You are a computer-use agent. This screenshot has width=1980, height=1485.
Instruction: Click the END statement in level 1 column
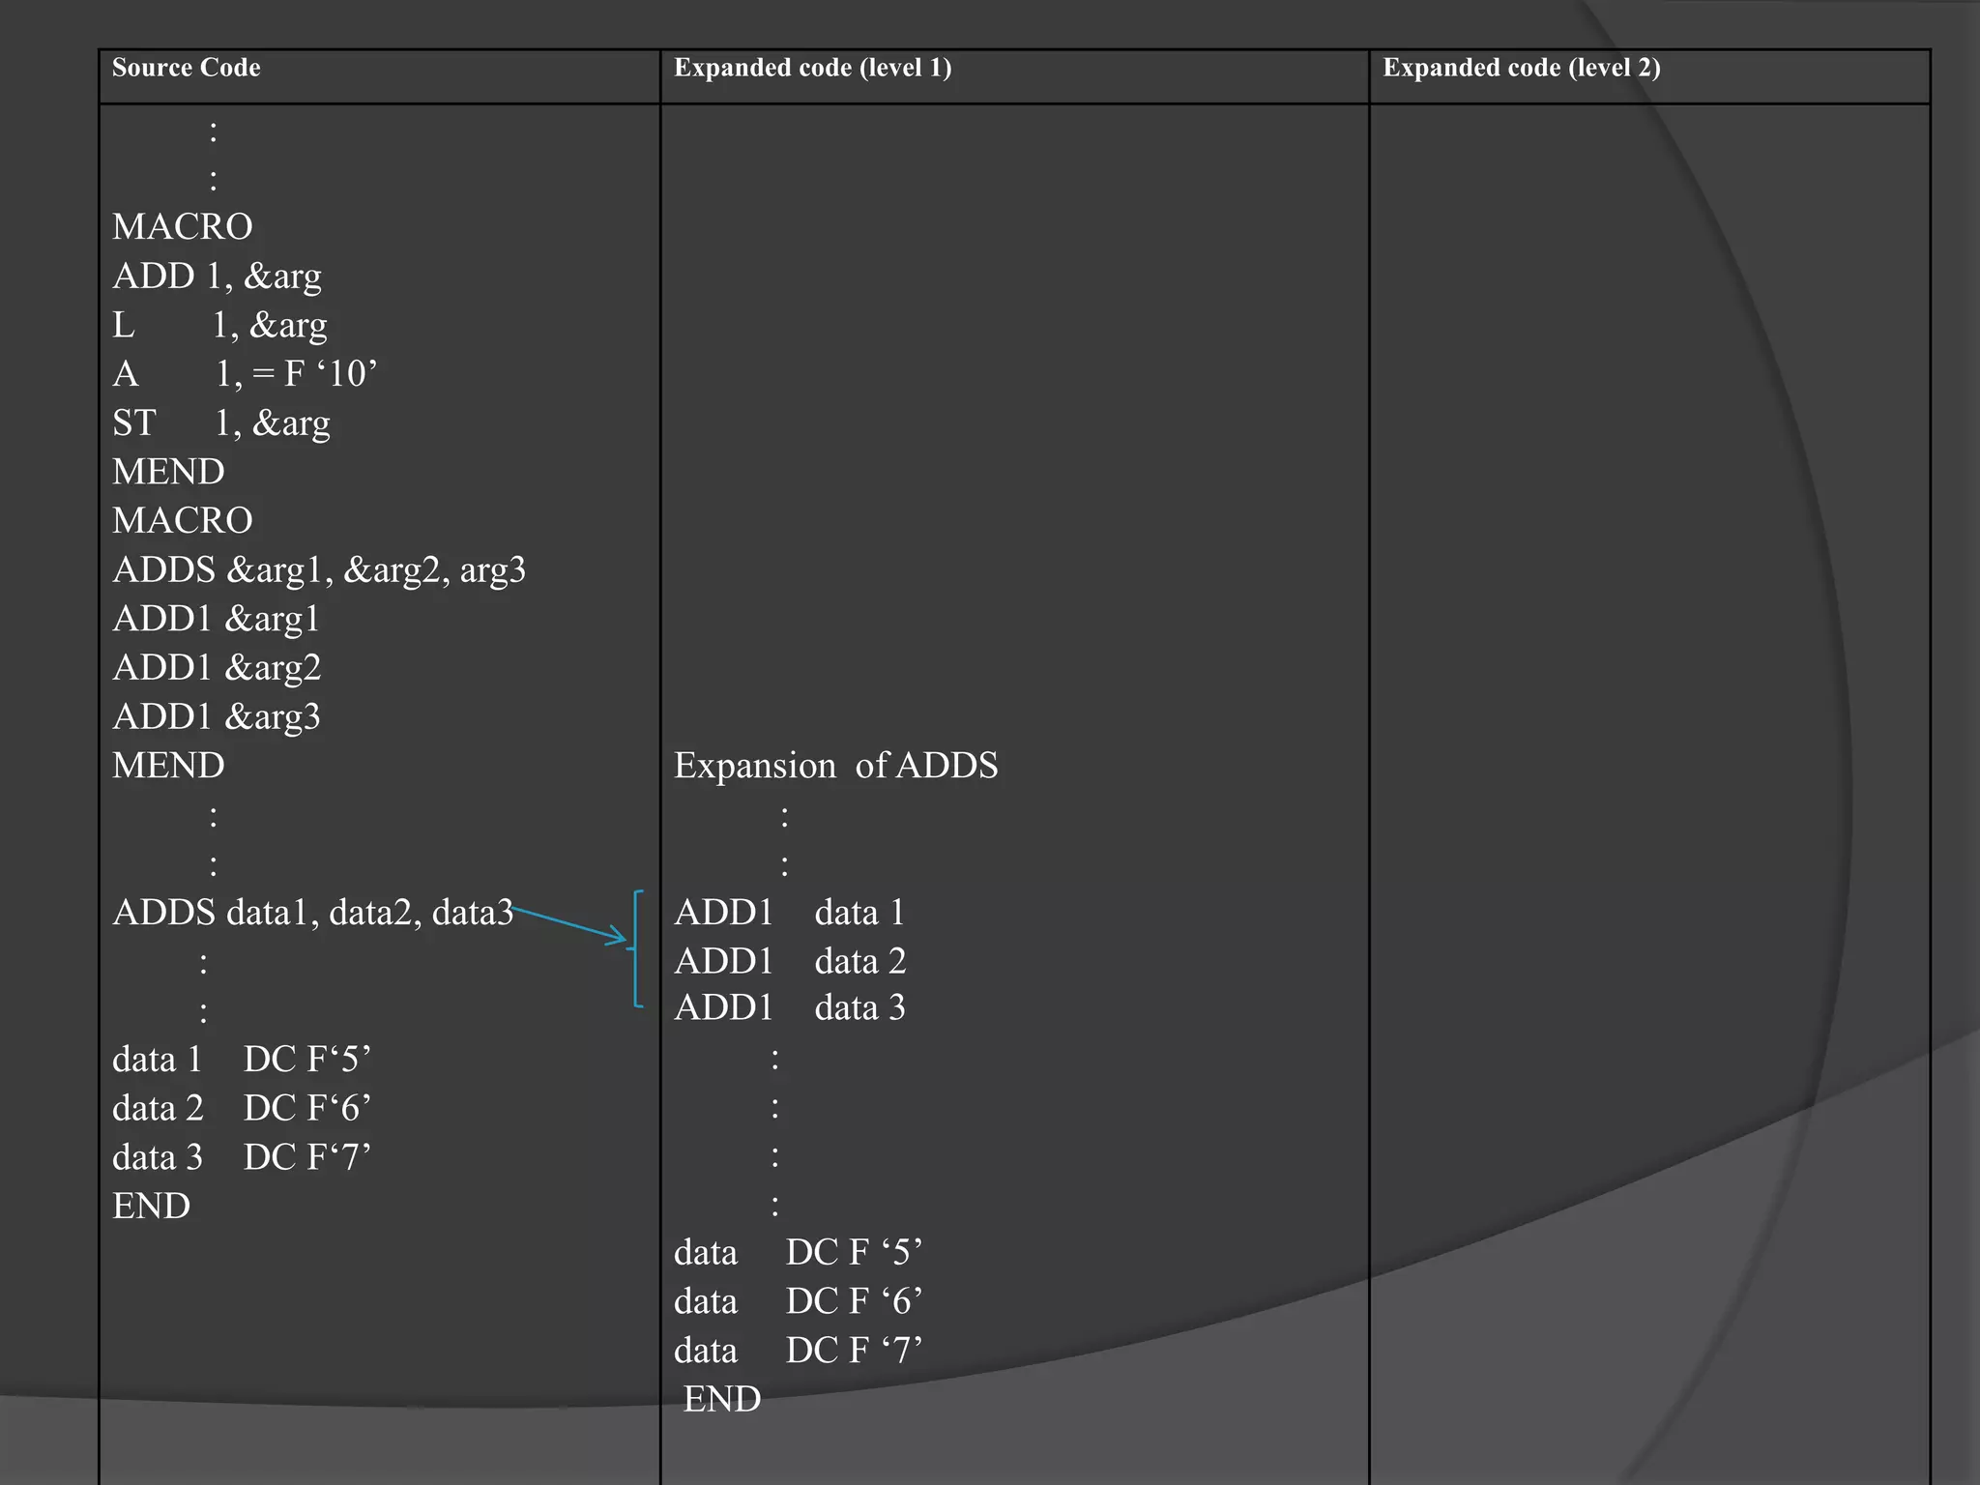coord(721,1400)
